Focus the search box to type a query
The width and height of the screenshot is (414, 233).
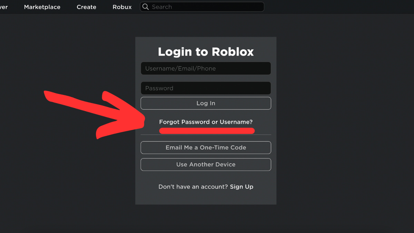(202, 7)
